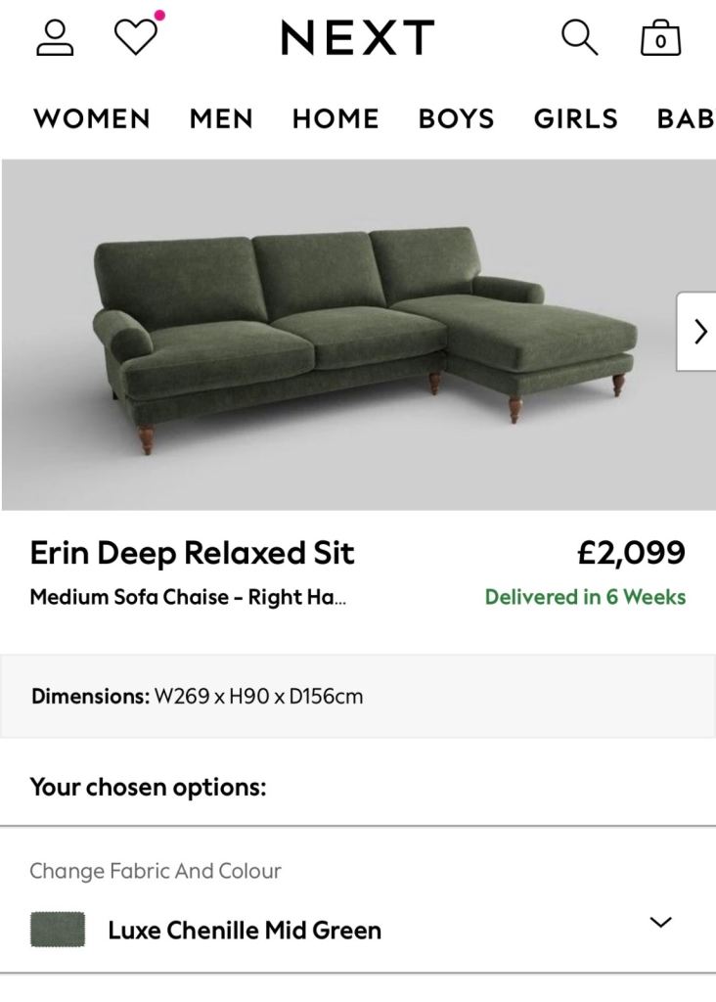Tap the Medium Sofa Chaise subtitle
This screenshot has height=1002, width=716.
[x=188, y=597]
